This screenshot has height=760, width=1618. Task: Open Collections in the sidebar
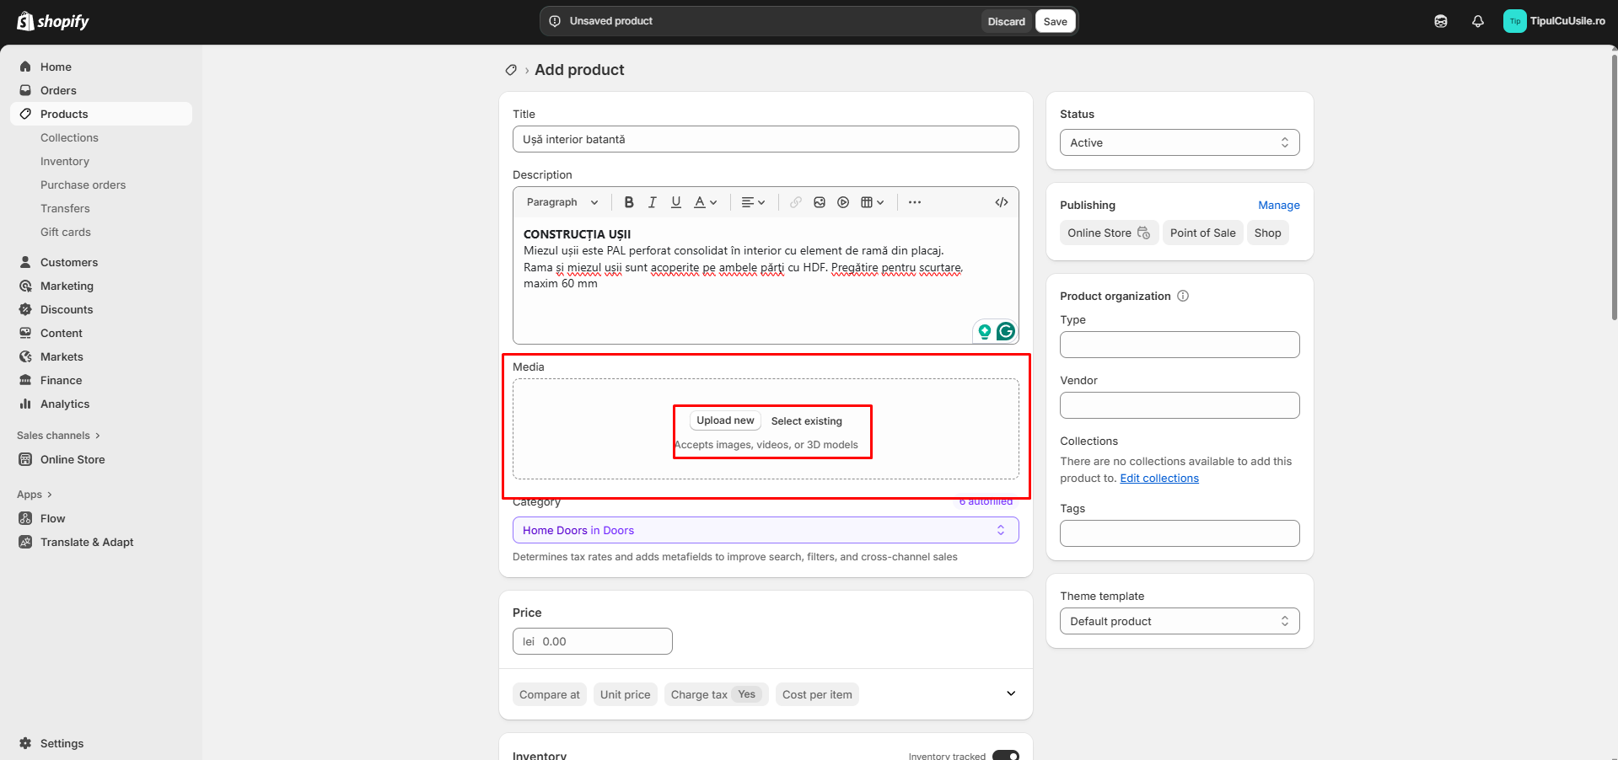click(x=69, y=137)
